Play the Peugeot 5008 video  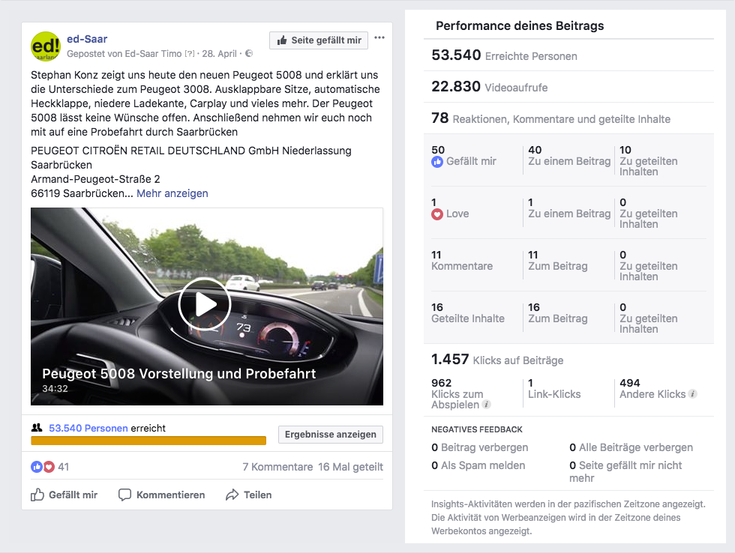click(x=205, y=304)
